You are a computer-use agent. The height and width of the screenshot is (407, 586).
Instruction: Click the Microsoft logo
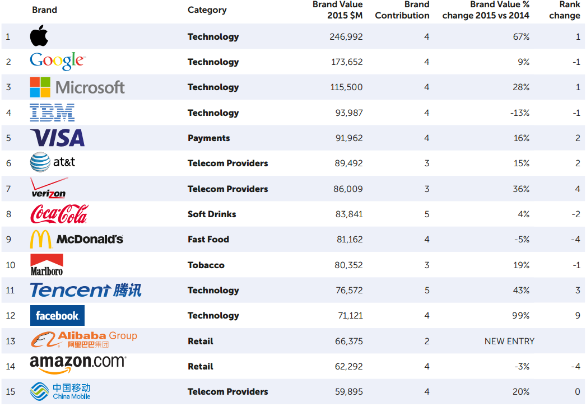point(77,87)
